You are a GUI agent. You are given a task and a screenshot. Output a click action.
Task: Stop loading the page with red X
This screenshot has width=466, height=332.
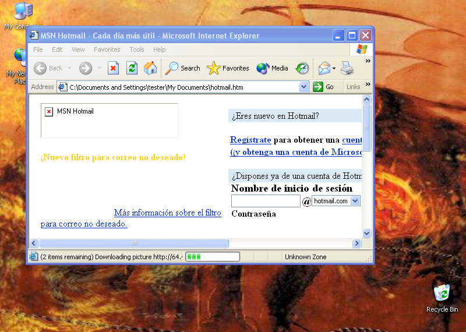(x=113, y=68)
